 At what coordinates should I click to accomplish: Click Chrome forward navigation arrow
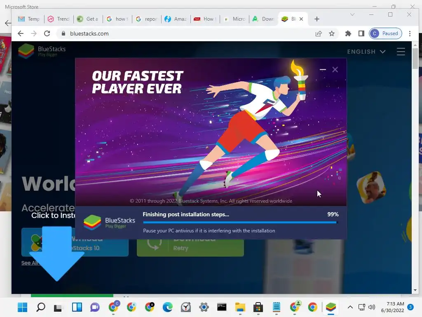34,33
